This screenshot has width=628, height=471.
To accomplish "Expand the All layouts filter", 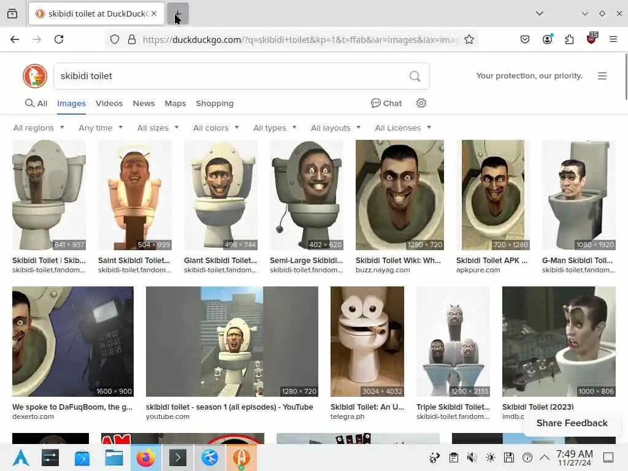I will 335,128.
